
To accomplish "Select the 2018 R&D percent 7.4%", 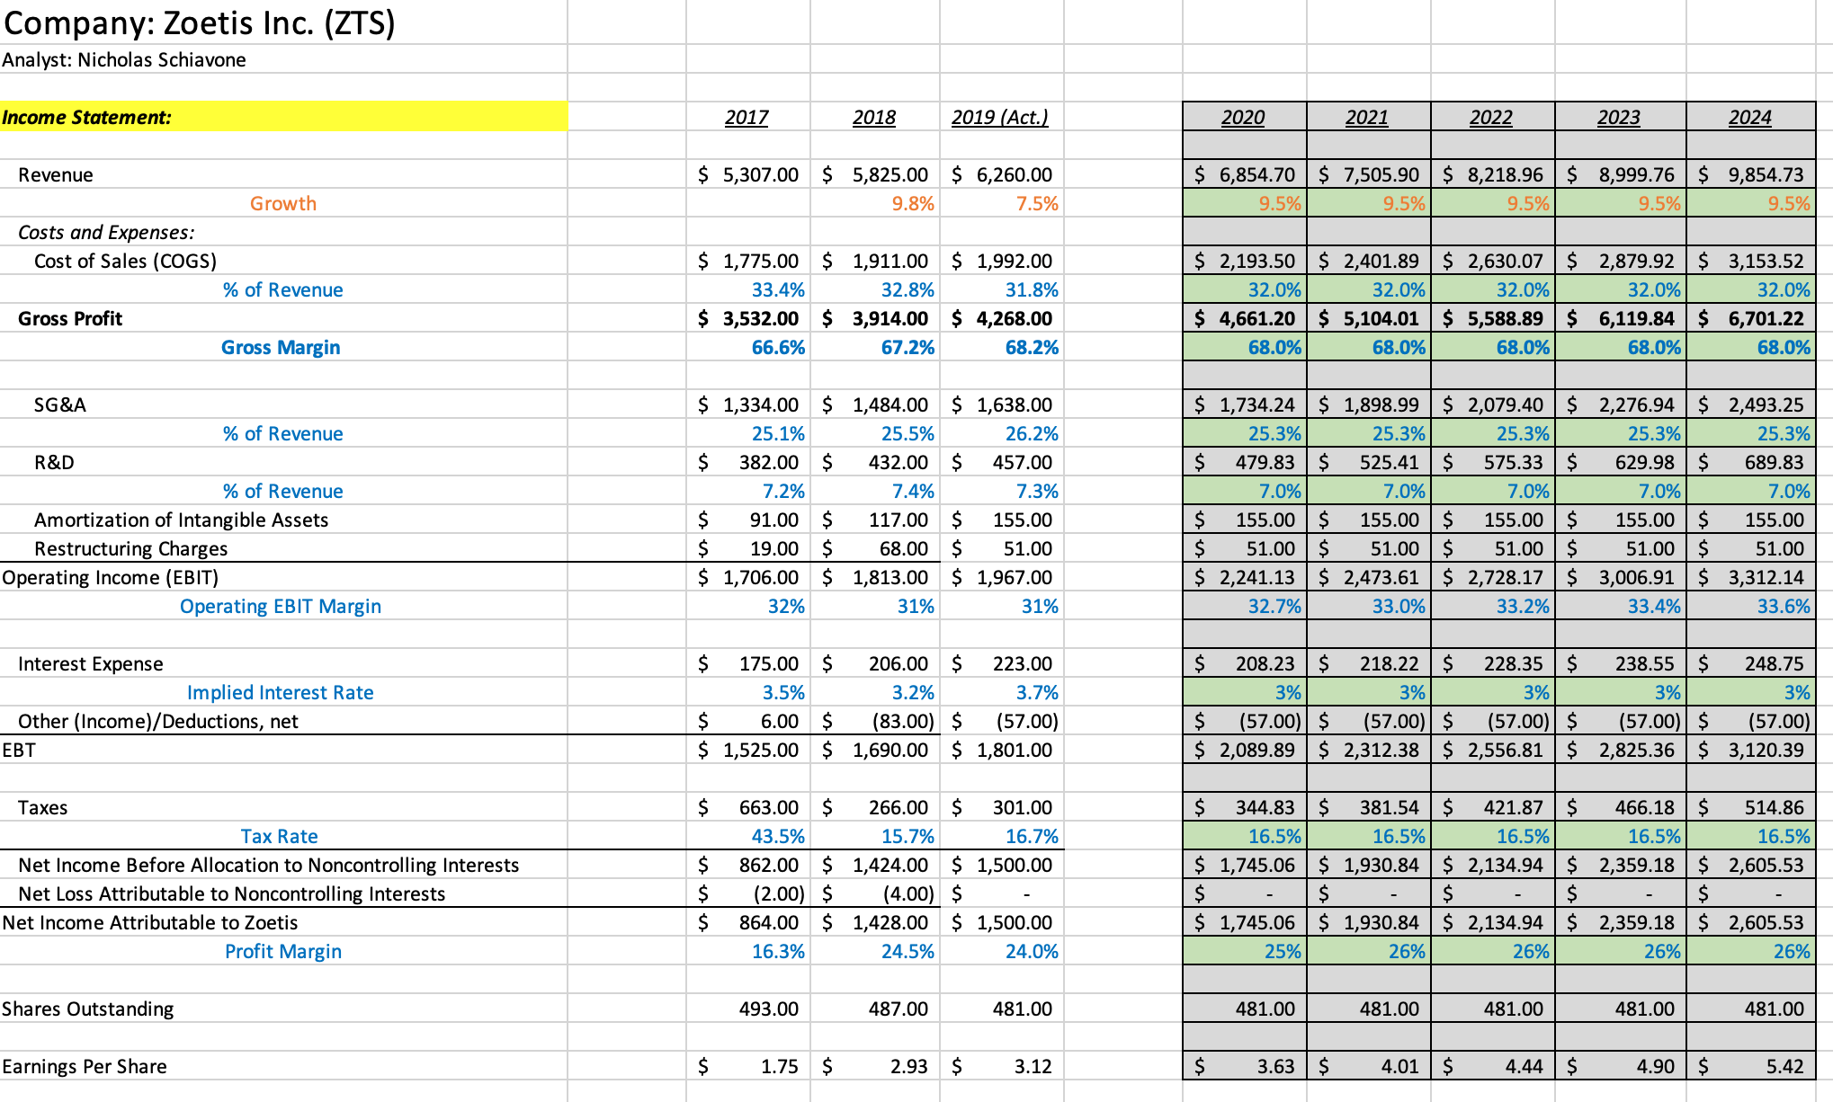I will (913, 492).
